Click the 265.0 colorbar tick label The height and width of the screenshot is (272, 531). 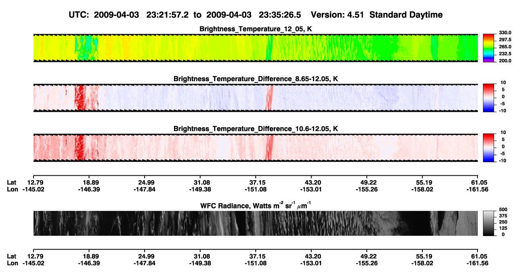[505, 47]
